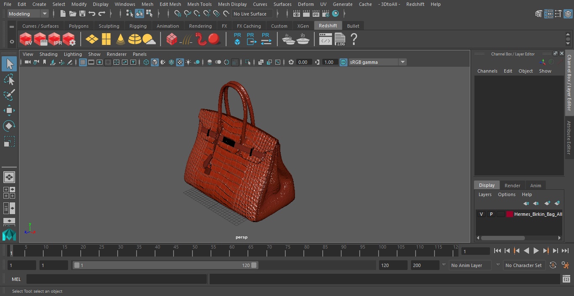Open the Mesh Tools menu
Image resolution: width=574 pixels, height=296 pixels.
[199, 4]
